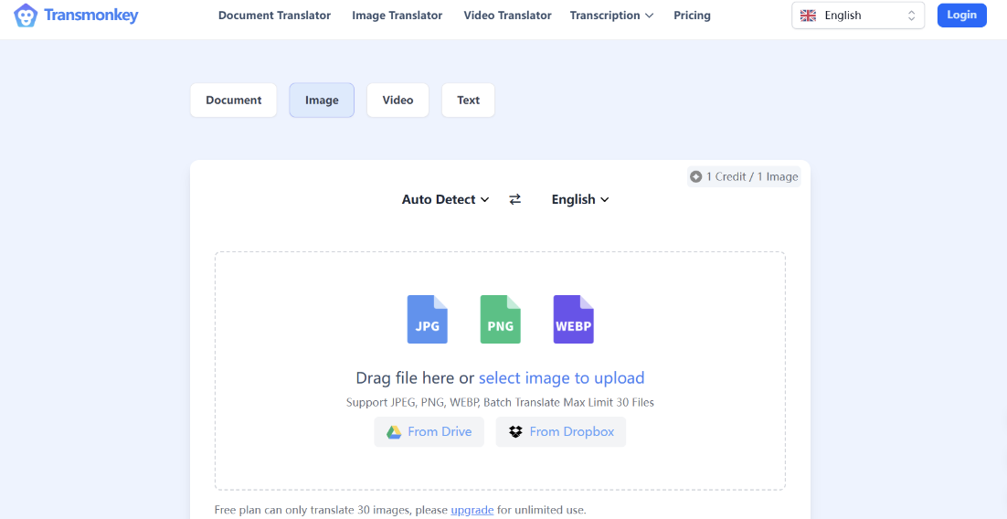Open the site language selector
This screenshot has height=519, width=1007.
(x=857, y=16)
